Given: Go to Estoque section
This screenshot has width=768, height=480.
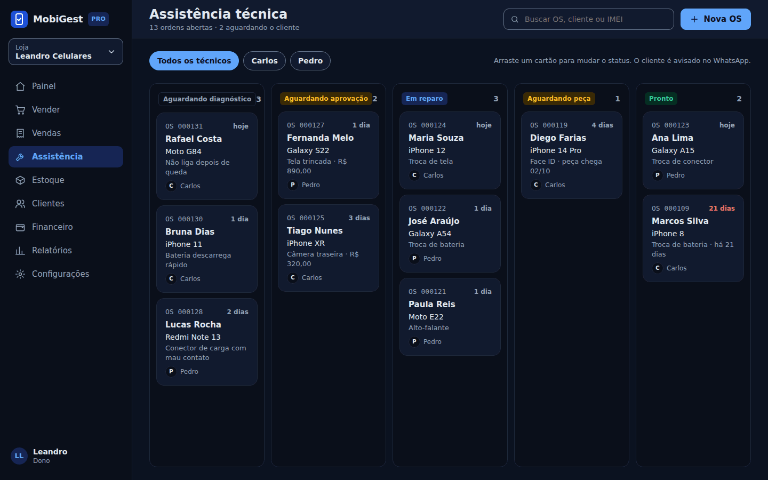Looking at the screenshot, I should point(66,180).
